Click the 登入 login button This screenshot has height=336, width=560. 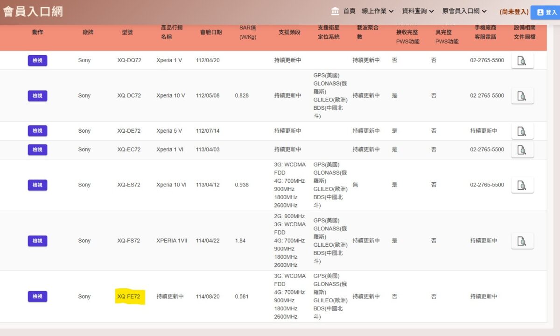tap(546, 12)
